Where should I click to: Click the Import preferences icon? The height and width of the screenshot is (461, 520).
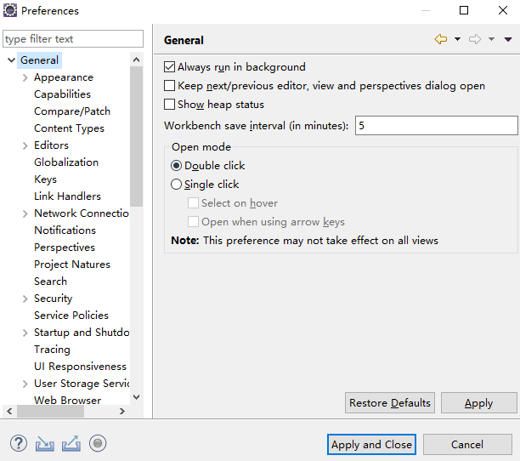point(45,444)
